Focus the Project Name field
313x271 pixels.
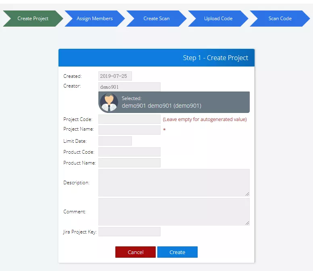pos(129,130)
